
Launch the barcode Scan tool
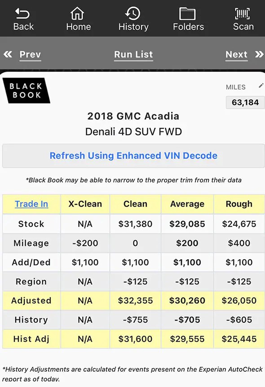pyautogui.click(x=243, y=14)
